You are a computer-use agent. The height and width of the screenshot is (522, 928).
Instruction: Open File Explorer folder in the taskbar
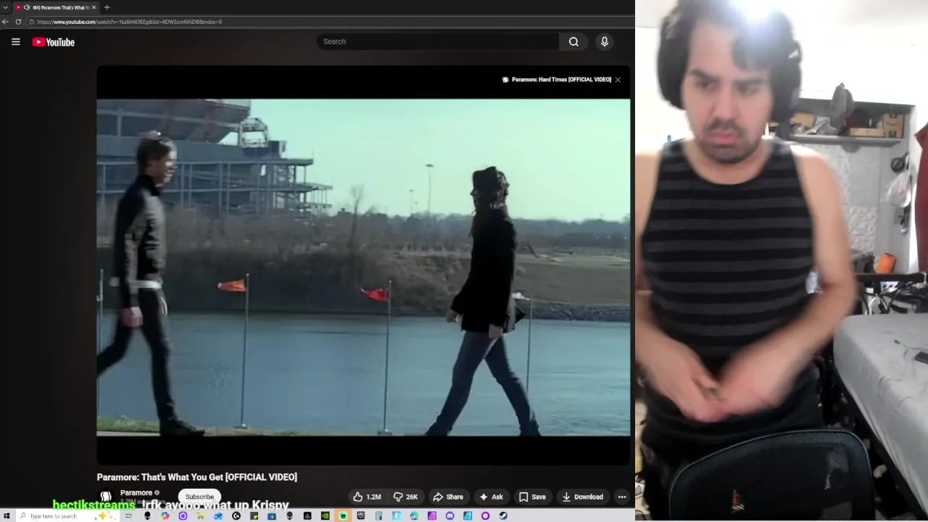click(200, 515)
